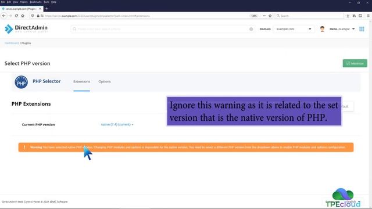Click the 'Select PHP version' heading
The height and width of the screenshot is (209, 372).
(27, 63)
